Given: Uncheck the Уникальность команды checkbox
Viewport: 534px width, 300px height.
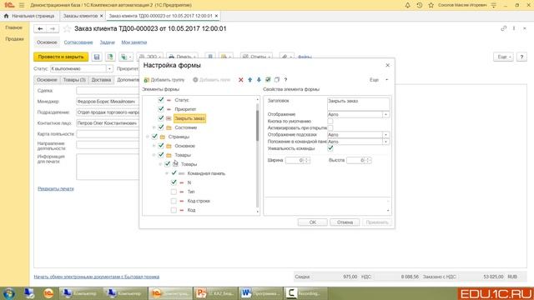Looking at the screenshot, I should [330, 148].
